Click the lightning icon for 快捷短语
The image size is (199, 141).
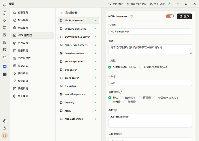[15, 81]
